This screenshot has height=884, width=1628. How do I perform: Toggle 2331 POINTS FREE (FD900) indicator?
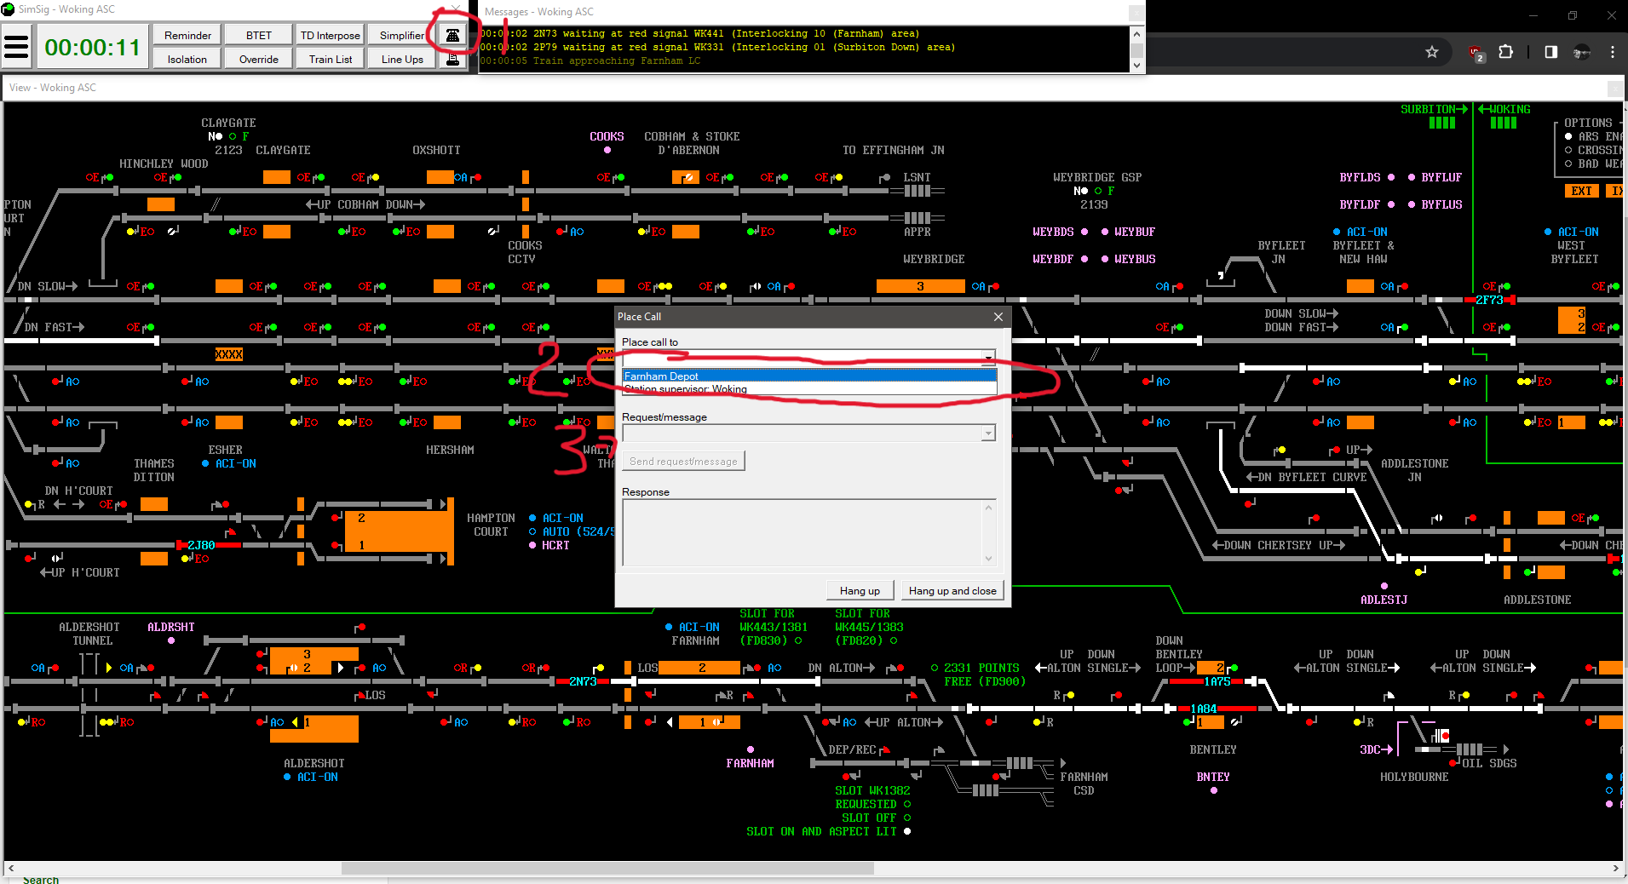(935, 668)
